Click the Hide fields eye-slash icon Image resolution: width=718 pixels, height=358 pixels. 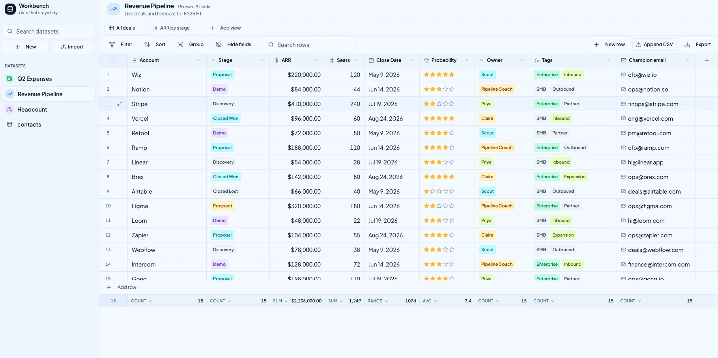[x=219, y=45]
